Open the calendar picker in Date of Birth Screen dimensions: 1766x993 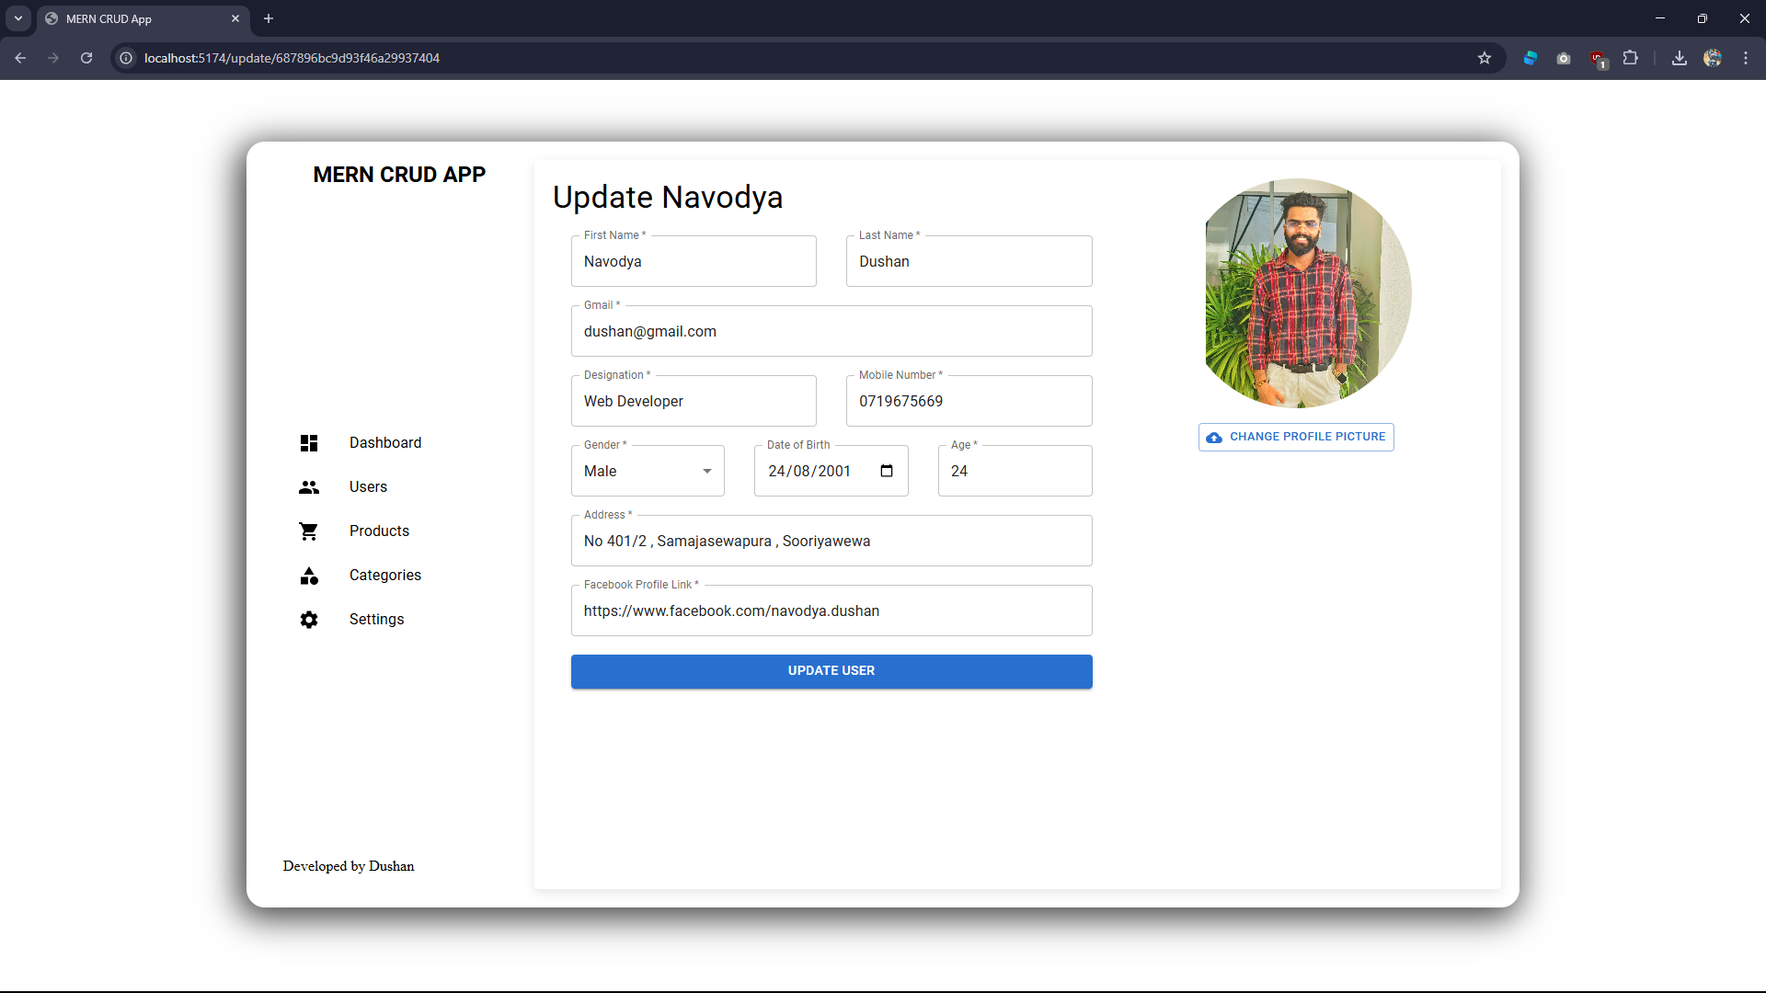pyautogui.click(x=887, y=471)
